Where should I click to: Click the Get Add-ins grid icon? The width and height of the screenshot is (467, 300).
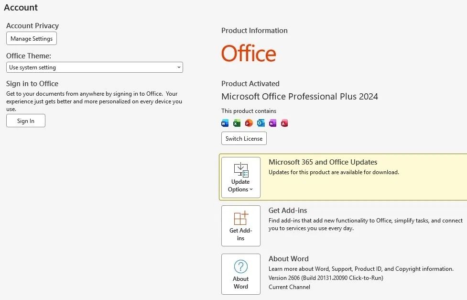click(x=241, y=218)
